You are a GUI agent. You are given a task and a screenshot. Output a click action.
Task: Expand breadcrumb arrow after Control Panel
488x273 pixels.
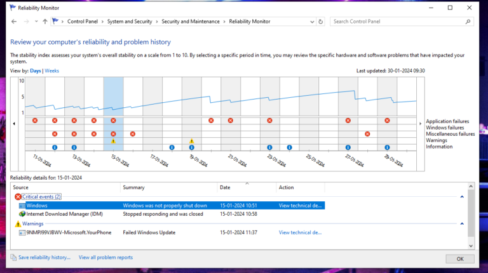coord(102,22)
